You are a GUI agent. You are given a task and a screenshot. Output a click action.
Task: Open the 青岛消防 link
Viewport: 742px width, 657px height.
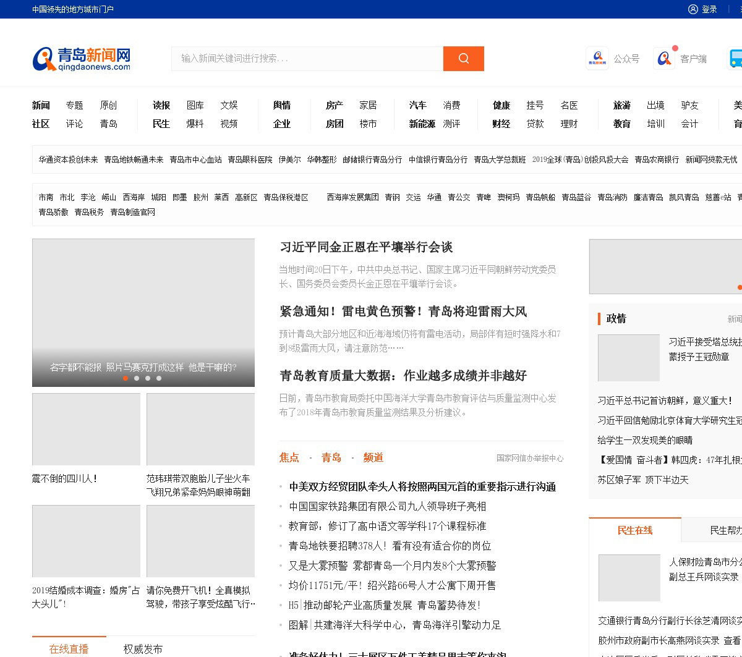point(612,197)
